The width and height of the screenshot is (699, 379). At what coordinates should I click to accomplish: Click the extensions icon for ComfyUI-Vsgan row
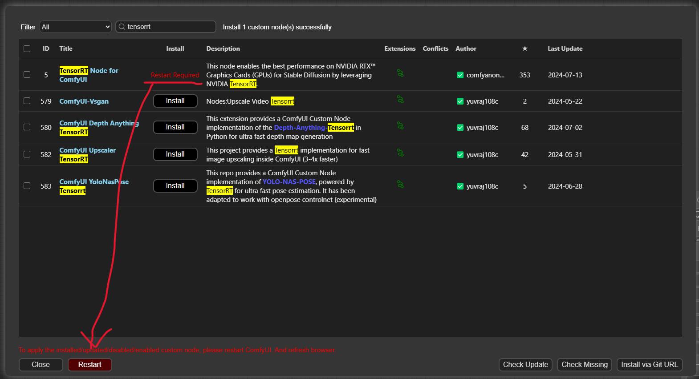click(x=400, y=100)
